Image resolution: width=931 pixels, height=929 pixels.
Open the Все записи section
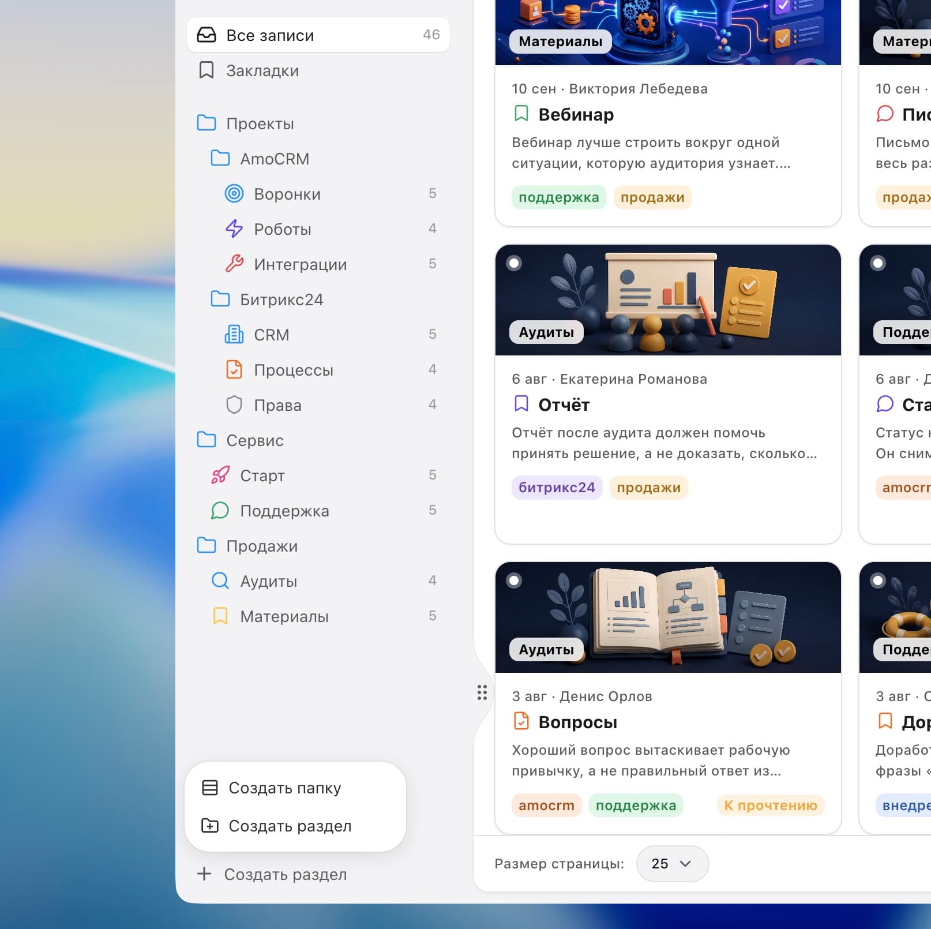tap(318, 35)
